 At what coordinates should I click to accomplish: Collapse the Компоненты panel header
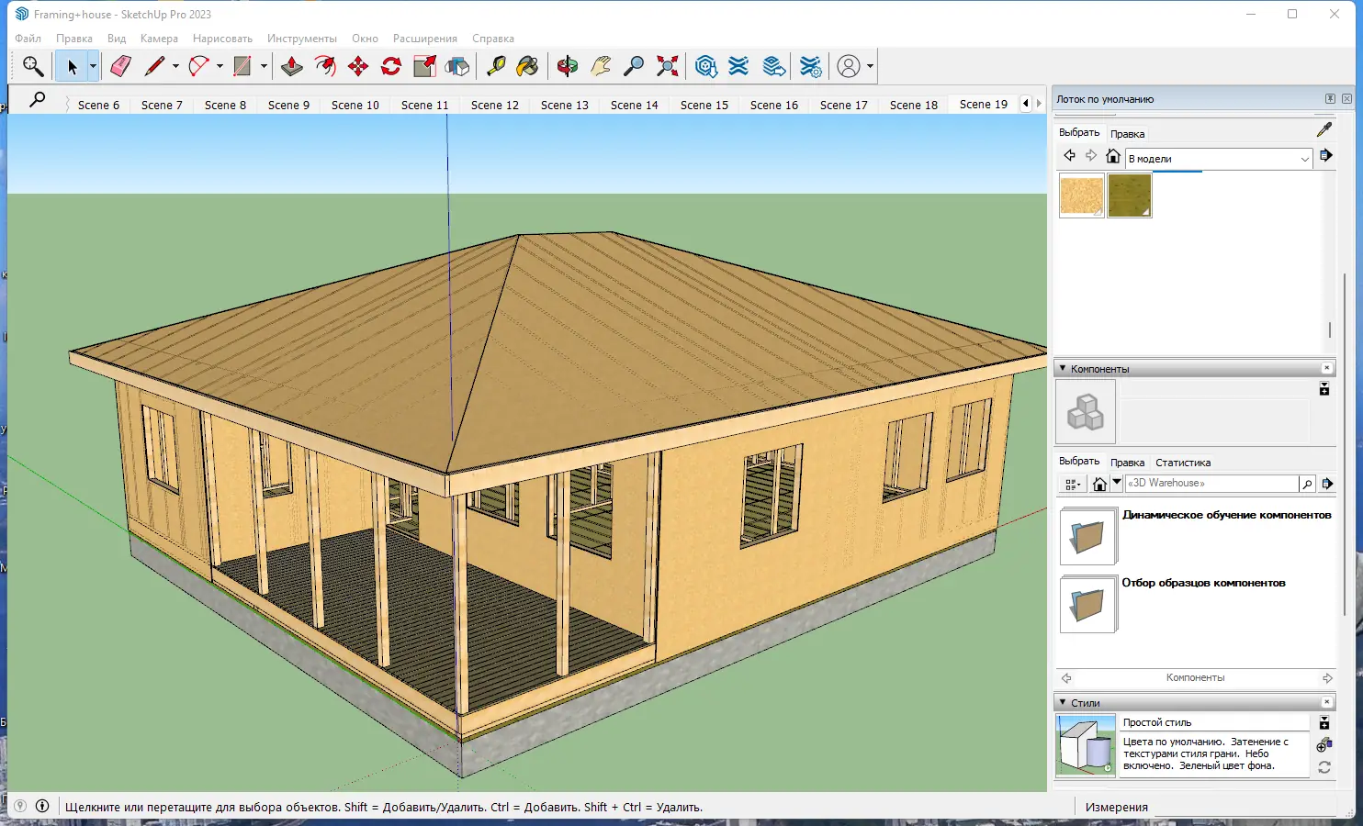click(1064, 368)
